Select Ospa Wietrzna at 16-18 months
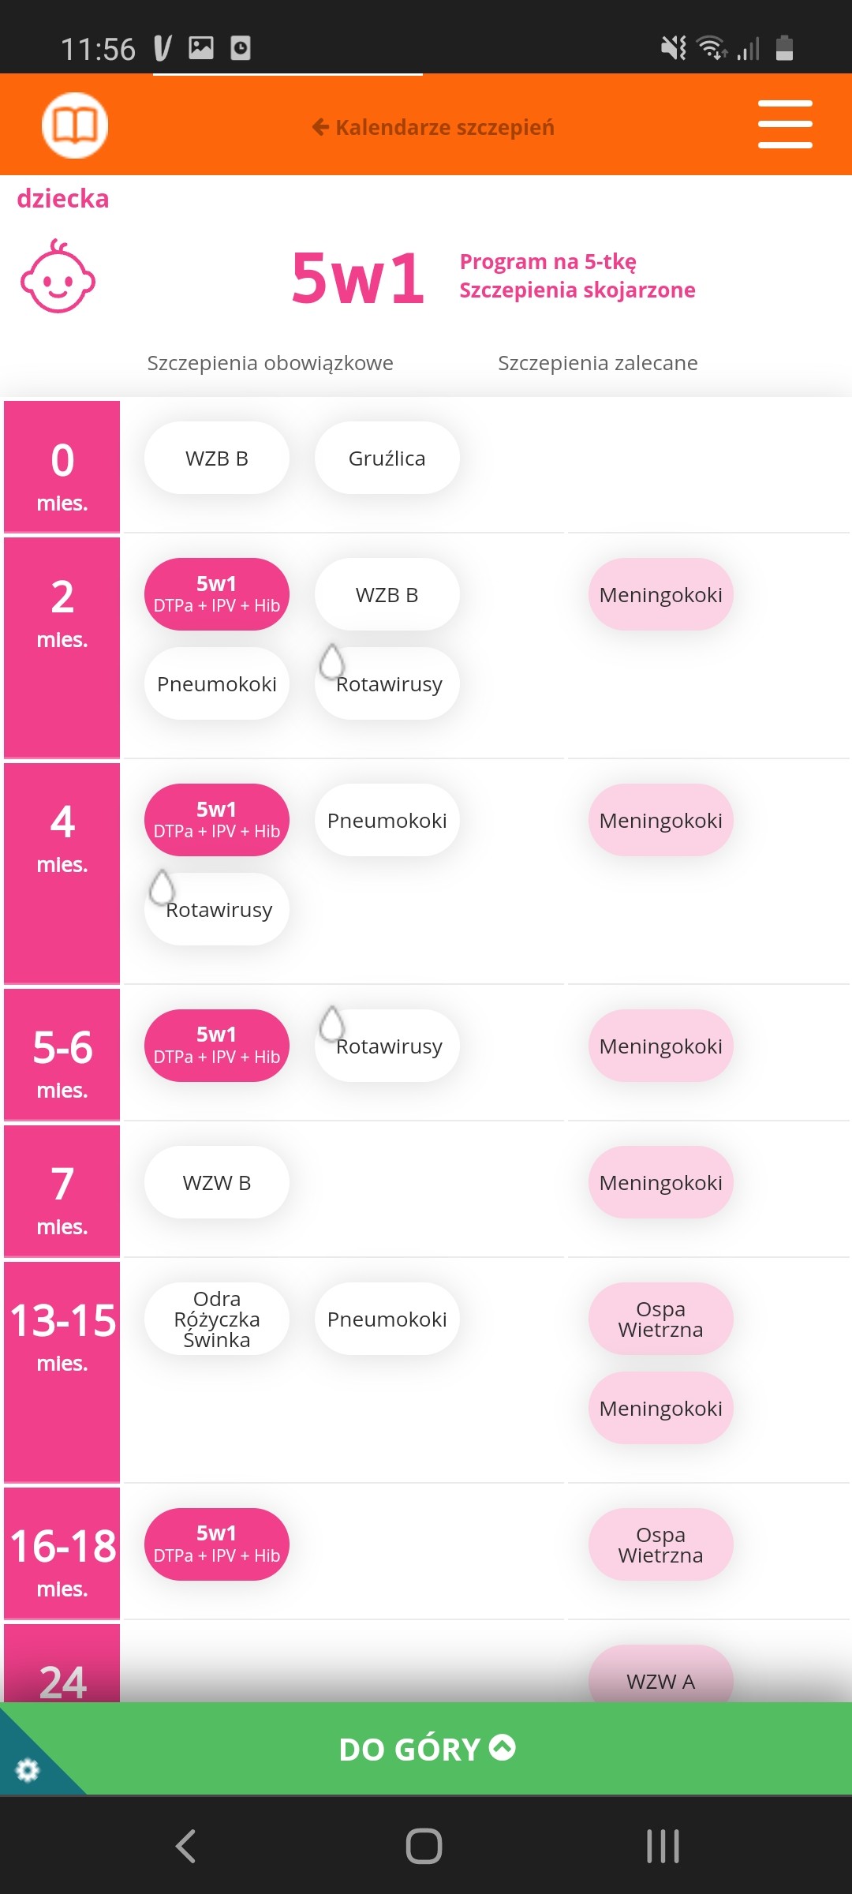The height and width of the screenshot is (1894, 852). 660,1544
